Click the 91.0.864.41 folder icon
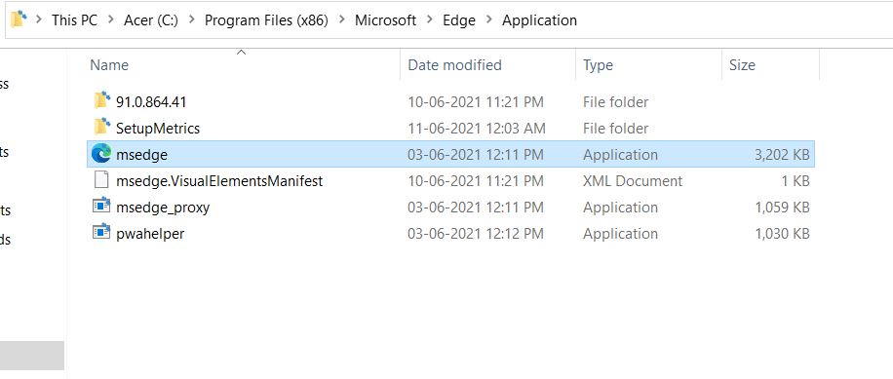This screenshot has width=893, height=379. [101, 100]
